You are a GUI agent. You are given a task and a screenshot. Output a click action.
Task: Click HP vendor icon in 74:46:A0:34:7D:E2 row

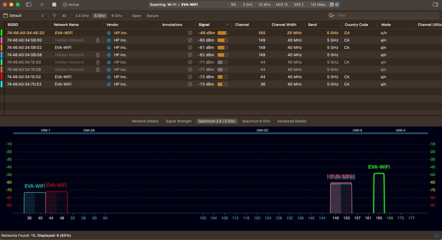[109, 84]
